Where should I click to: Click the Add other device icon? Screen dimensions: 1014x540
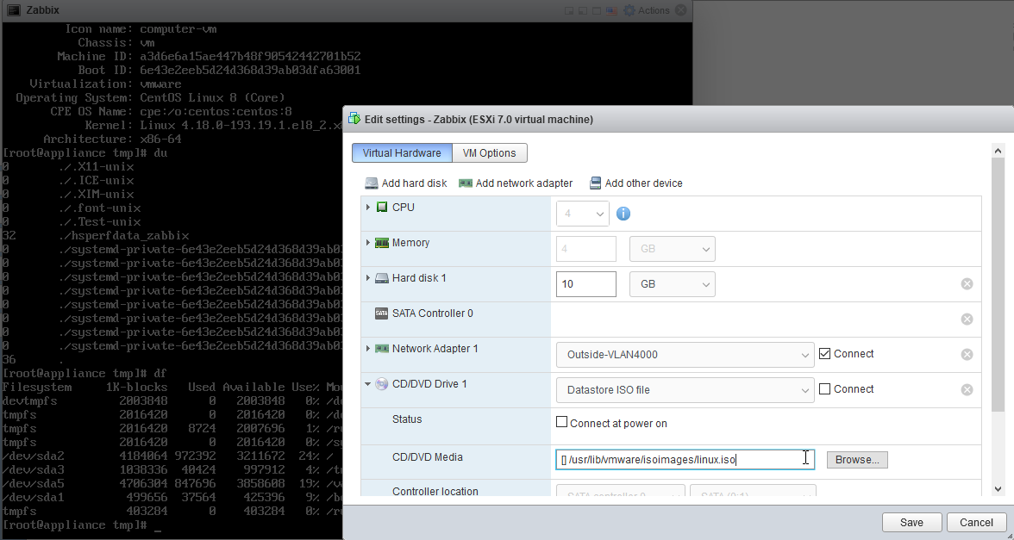coord(596,183)
